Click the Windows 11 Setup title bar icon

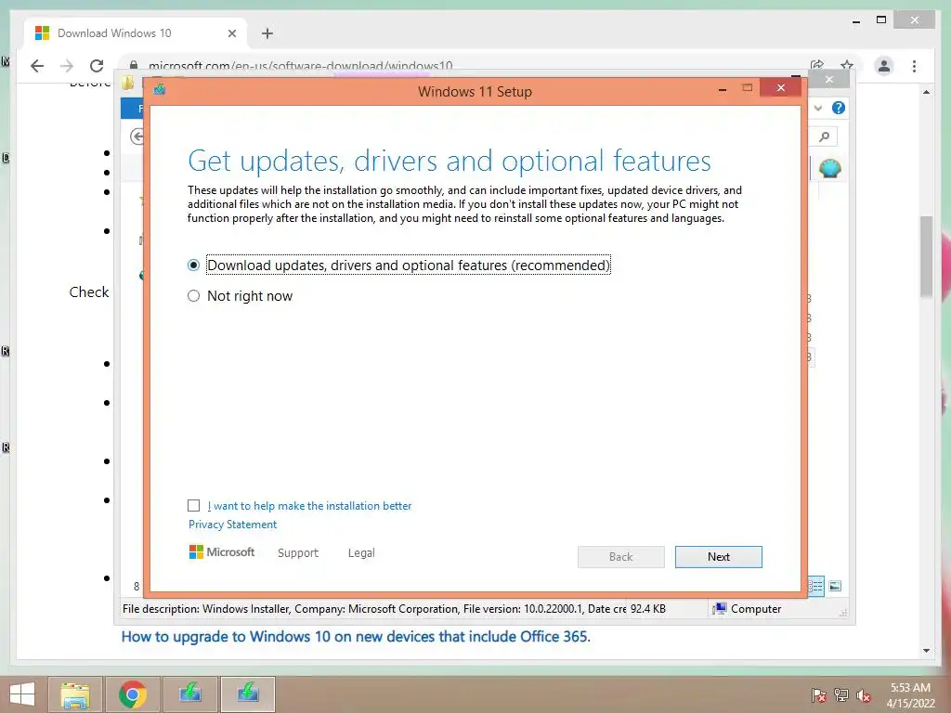160,90
